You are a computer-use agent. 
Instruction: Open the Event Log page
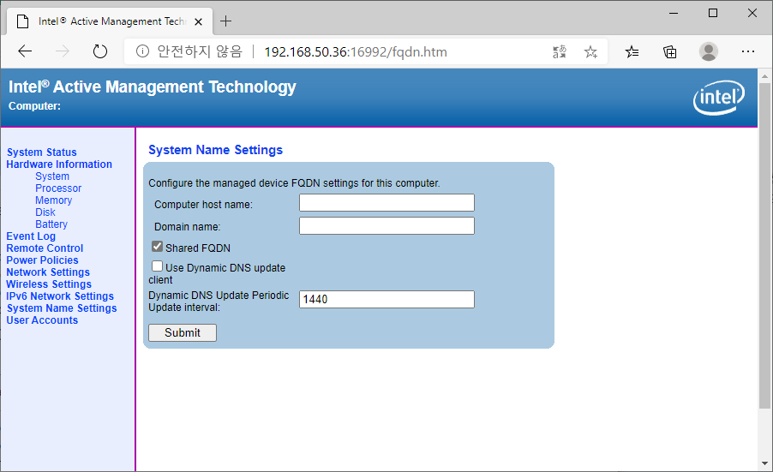point(31,236)
